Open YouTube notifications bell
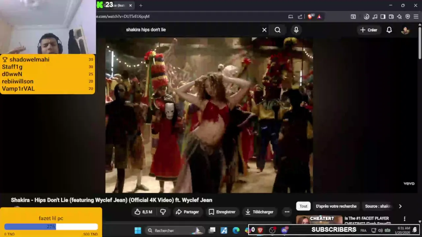The height and width of the screenshot is (237, 422). point(389,30)
